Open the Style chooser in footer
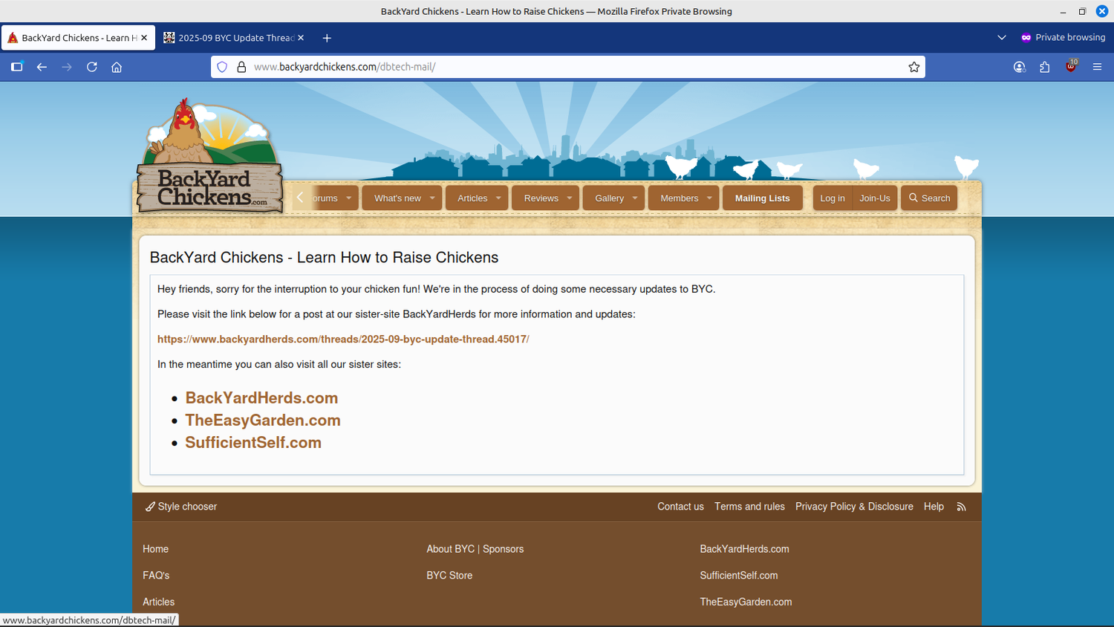Image resolution: width=1114 pixels, height=627 pixels. [x=181, y=507]
